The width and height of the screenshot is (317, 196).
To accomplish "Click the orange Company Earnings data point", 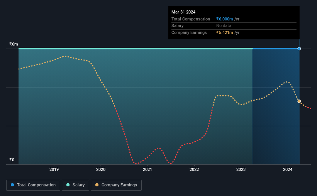I will click(x=299, y=101).
